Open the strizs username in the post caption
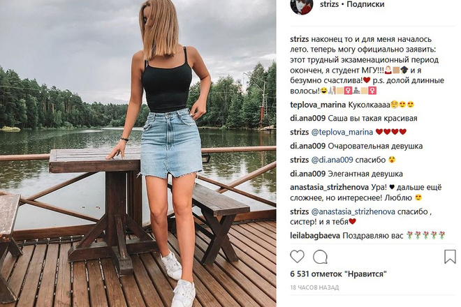 pyautogui.click(x=299, y=39)
